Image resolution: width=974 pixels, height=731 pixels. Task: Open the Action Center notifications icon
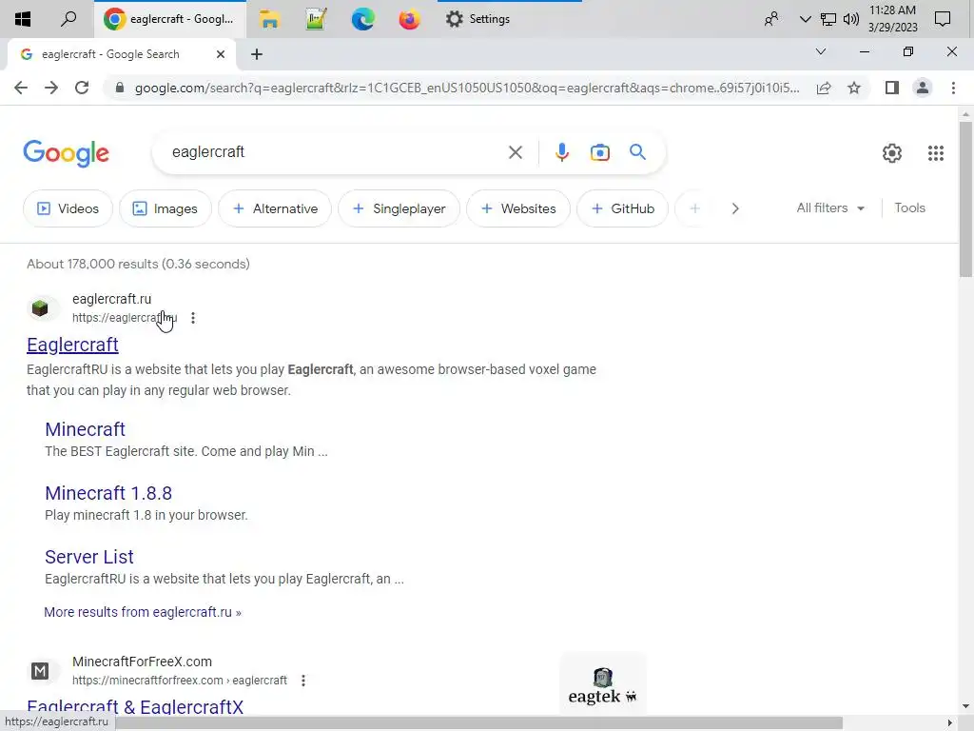(x=943, y=19)
